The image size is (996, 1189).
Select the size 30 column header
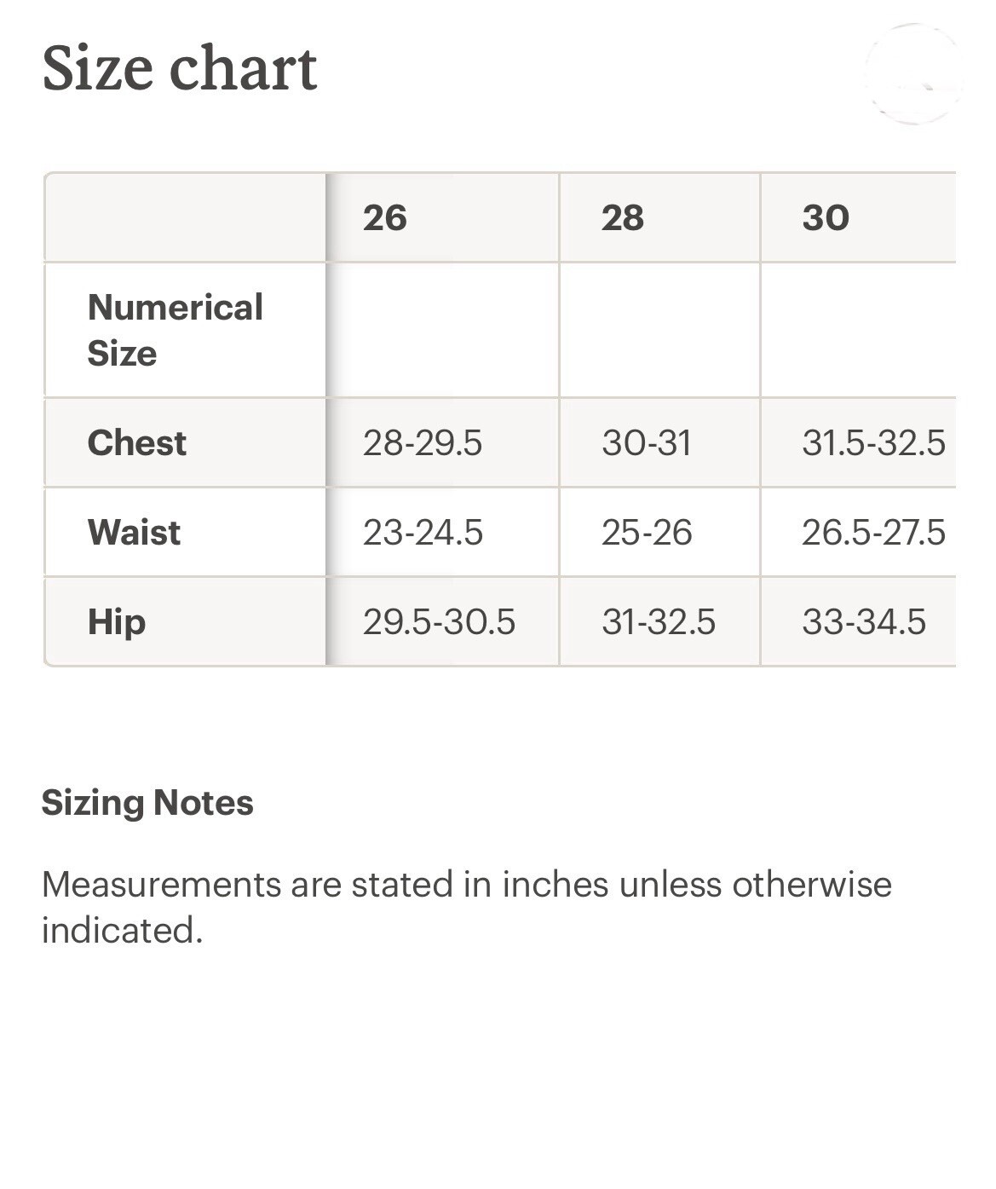pyautogui.click(x=858, y=217)
